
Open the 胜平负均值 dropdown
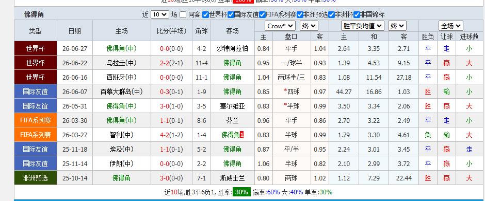pos(363,26)
